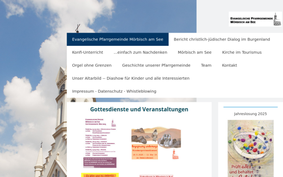The image size is (283, 177).
Task: Select the Mörbisch am See menu item
Action: (x=194, y=52)
